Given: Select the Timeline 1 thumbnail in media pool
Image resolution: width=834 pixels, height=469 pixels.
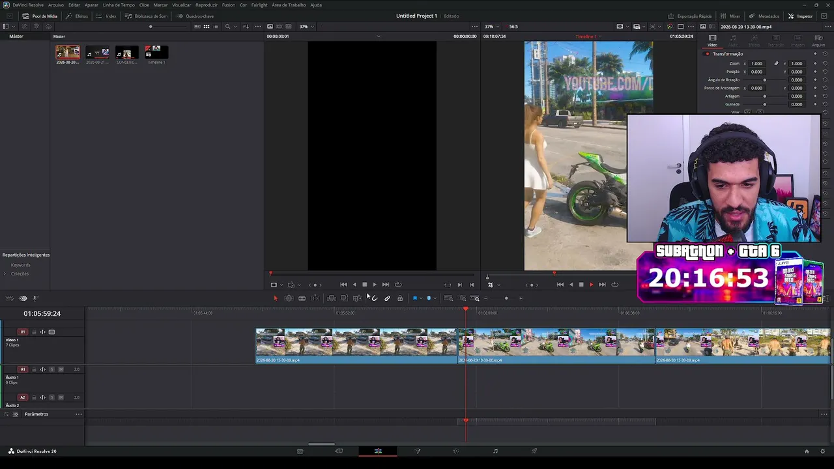Looking at the screenshot, I should [x=156, y=53].
